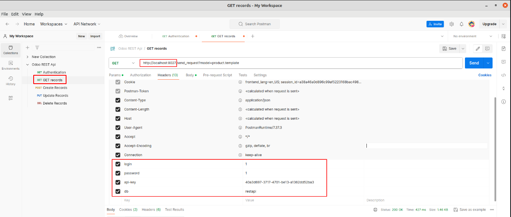Disable the Content-Type header checkbox
The height and width of the screenshot is (217, 511).
(x=118, y=100)
